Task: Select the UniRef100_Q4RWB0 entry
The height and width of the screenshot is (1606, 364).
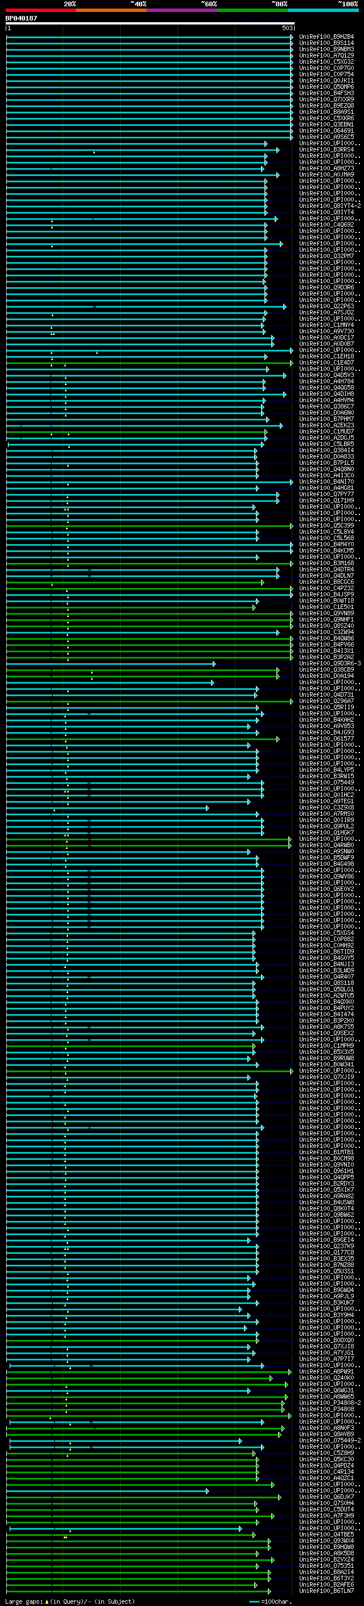Action: (326, 846)
